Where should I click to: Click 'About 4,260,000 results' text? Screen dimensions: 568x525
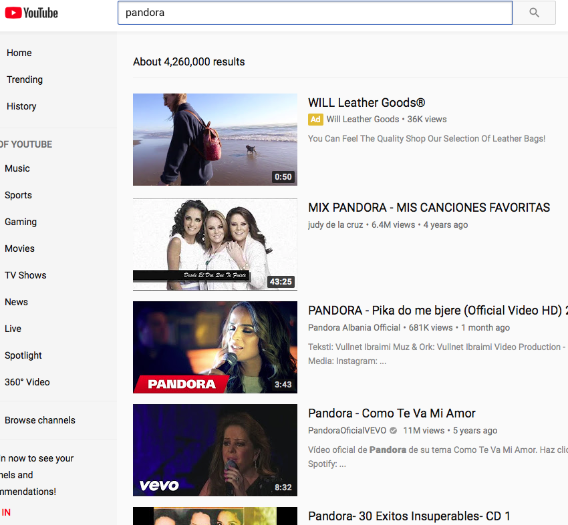[x=188, y=62]
